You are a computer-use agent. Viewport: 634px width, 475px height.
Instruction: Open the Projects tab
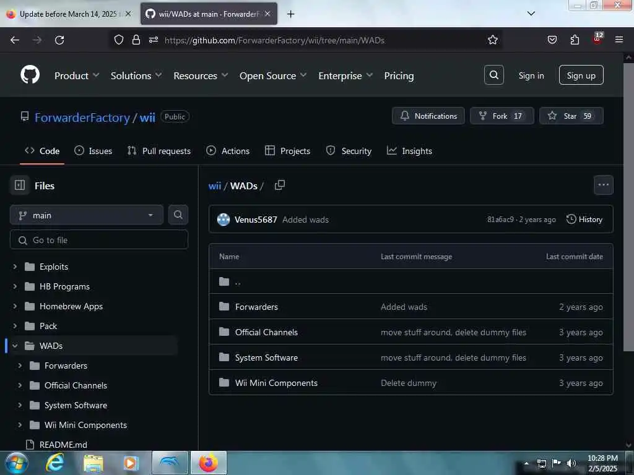pyautogui.click(x=287, y=151)
